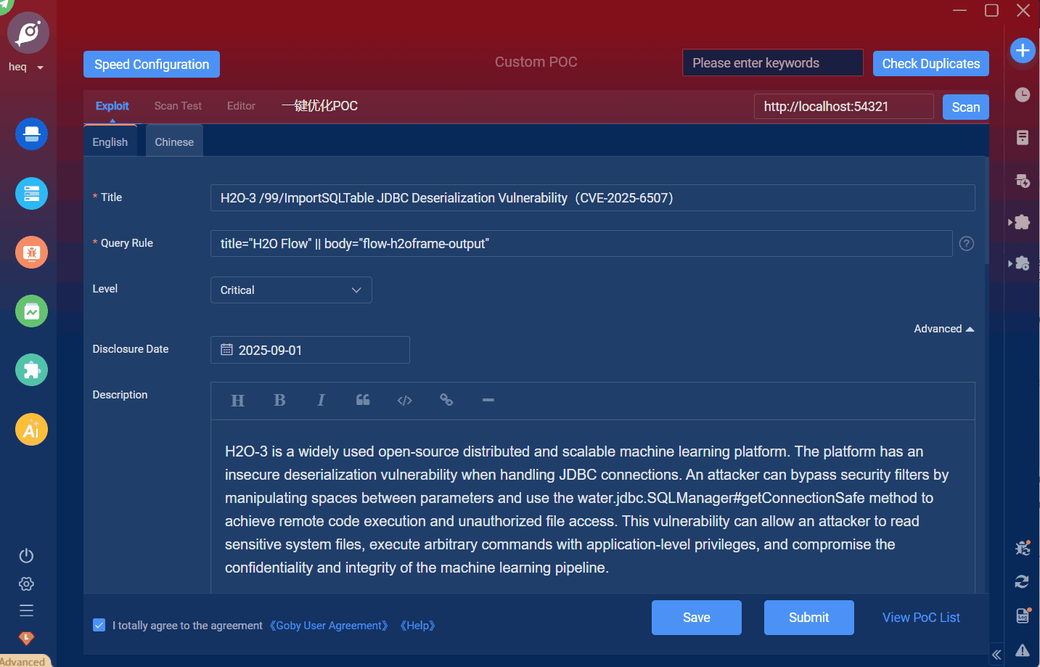Switch to the Exploit tab
The height and width of the screenshot is (667, 1040).
click(x=112, y=106)
